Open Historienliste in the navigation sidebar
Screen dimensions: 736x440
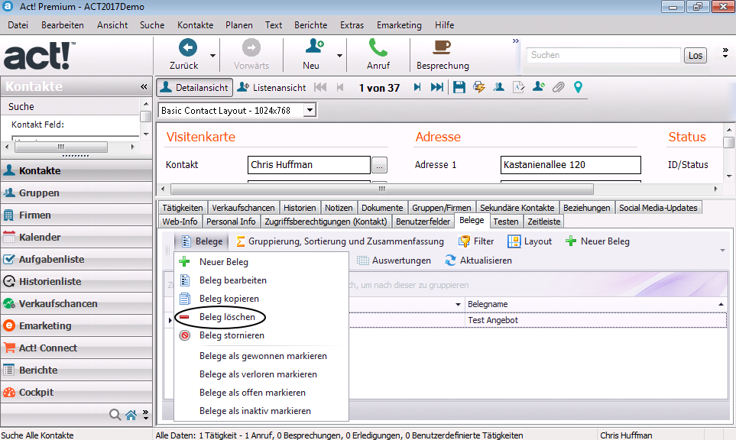tap(76, 281)
